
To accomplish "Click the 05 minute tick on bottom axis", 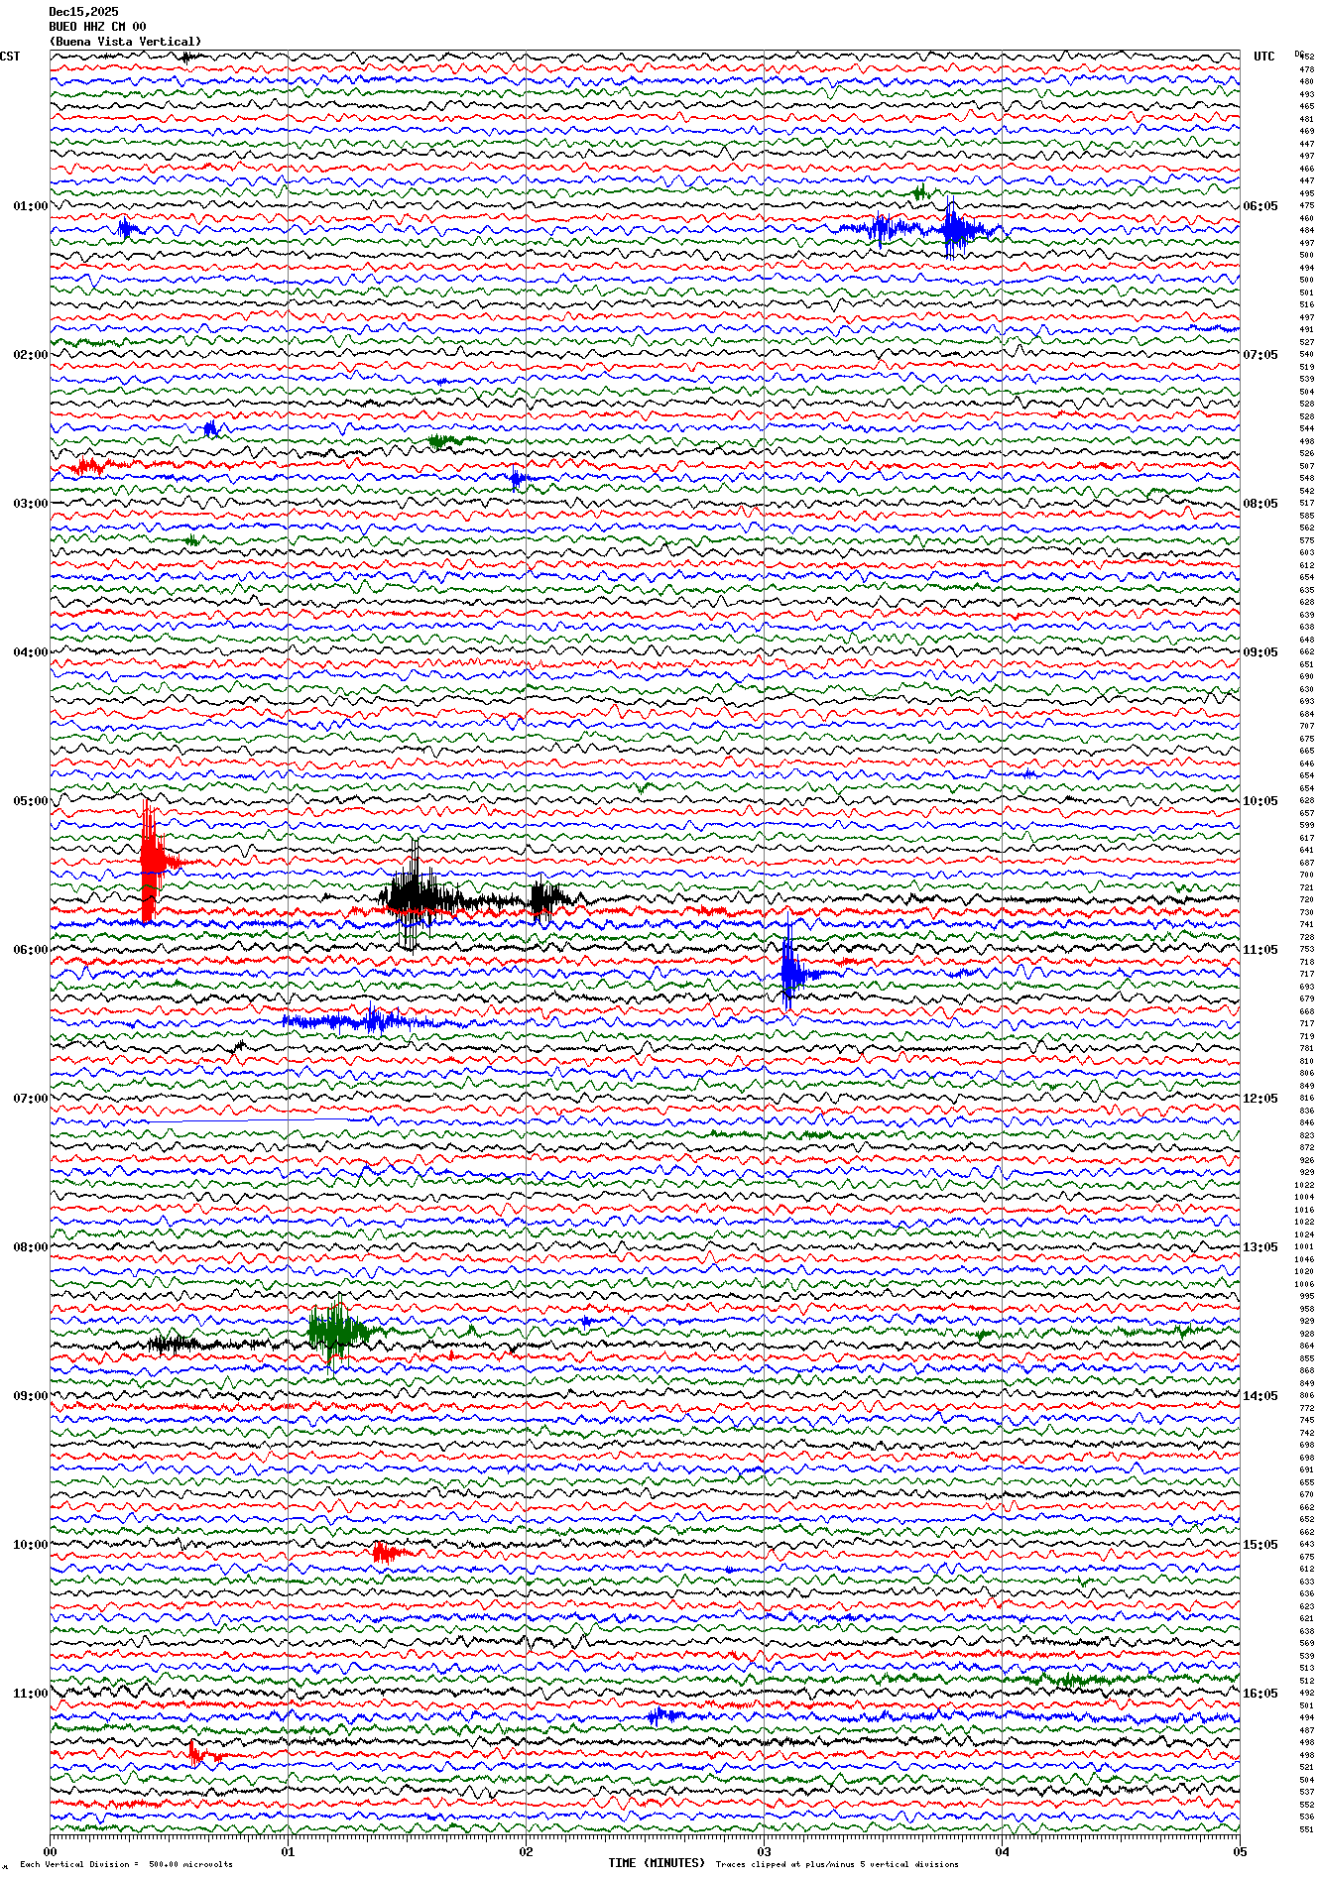I will coord(1239,1850).
